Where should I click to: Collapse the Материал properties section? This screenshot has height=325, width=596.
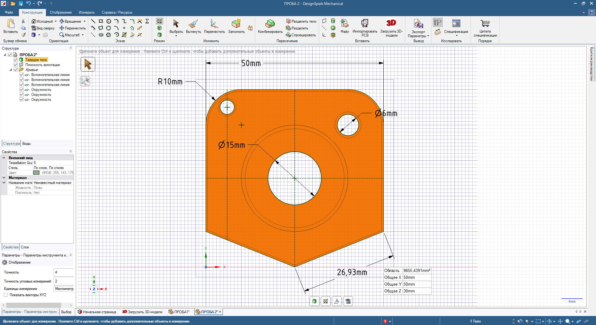coord(4,178)
